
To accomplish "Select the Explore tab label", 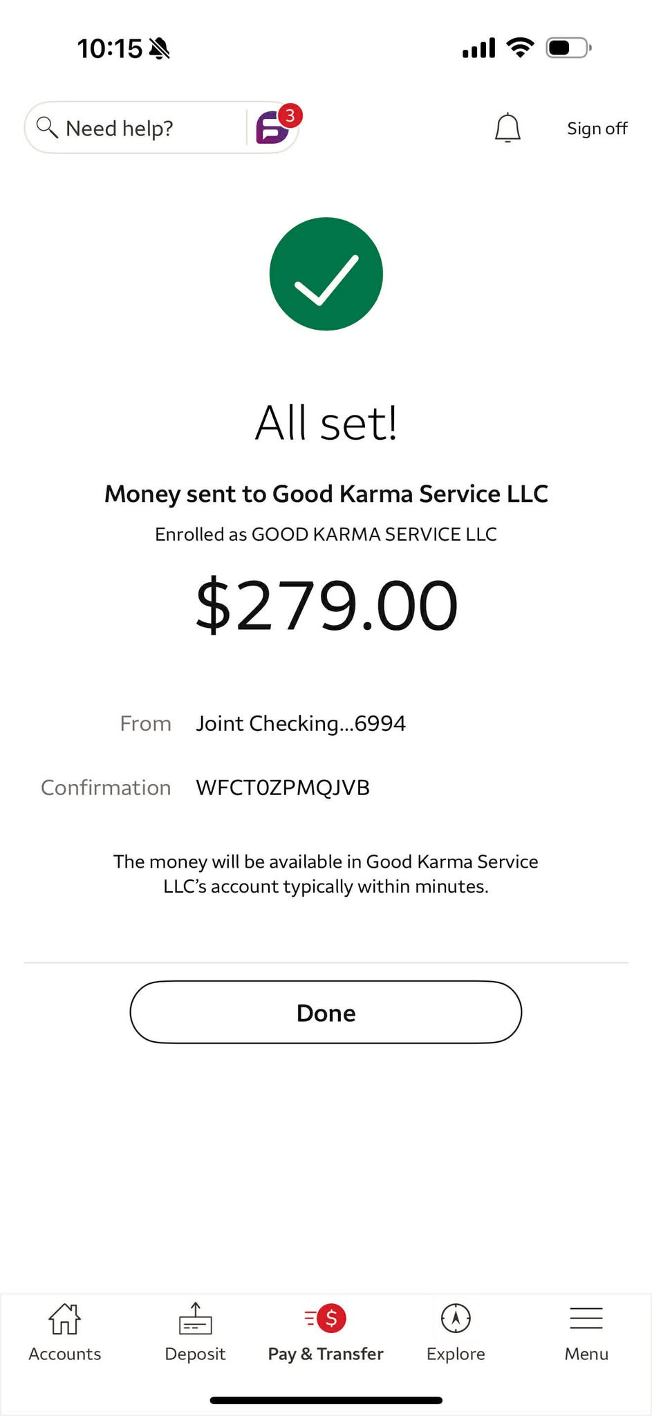I will pos(456,1354).
